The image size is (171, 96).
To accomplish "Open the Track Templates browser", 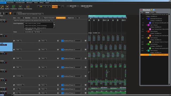I will pyautogui.click(x=28, y=7).
